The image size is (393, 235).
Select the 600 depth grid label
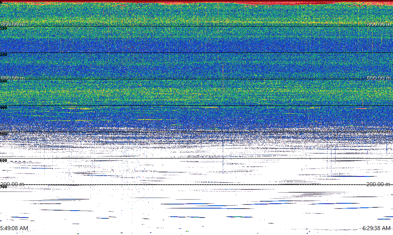(4, 161)
